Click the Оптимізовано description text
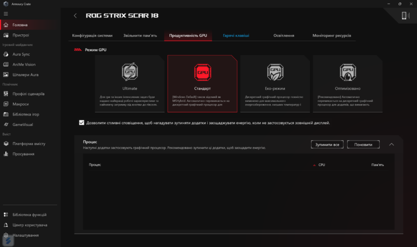Image resolution: width=417 pixels, height=247 pixels. (x=345, y=100)
